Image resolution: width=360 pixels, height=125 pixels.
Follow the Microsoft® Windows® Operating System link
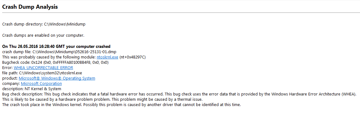click(57, 78)
